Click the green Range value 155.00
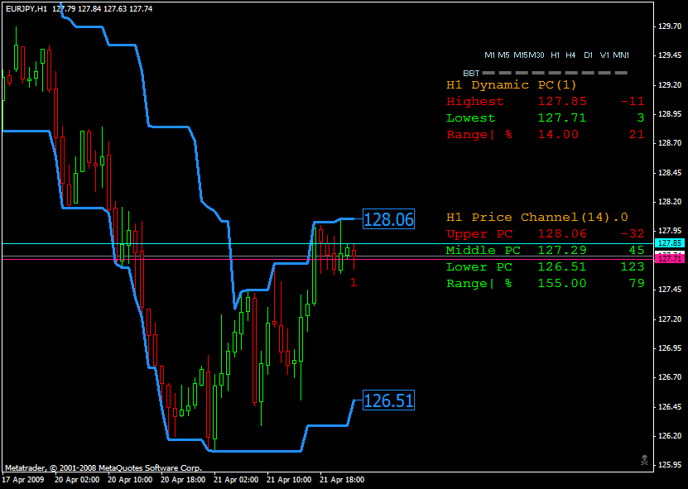This screenshot has width=688, height=489. coord(562,284)
